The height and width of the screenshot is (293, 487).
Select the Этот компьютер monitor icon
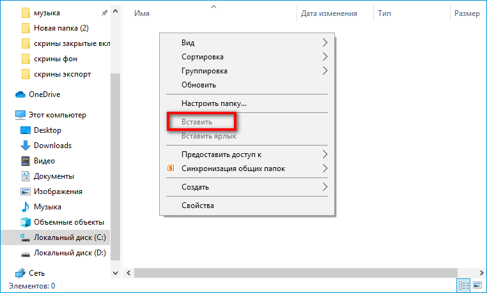(20, 115)
